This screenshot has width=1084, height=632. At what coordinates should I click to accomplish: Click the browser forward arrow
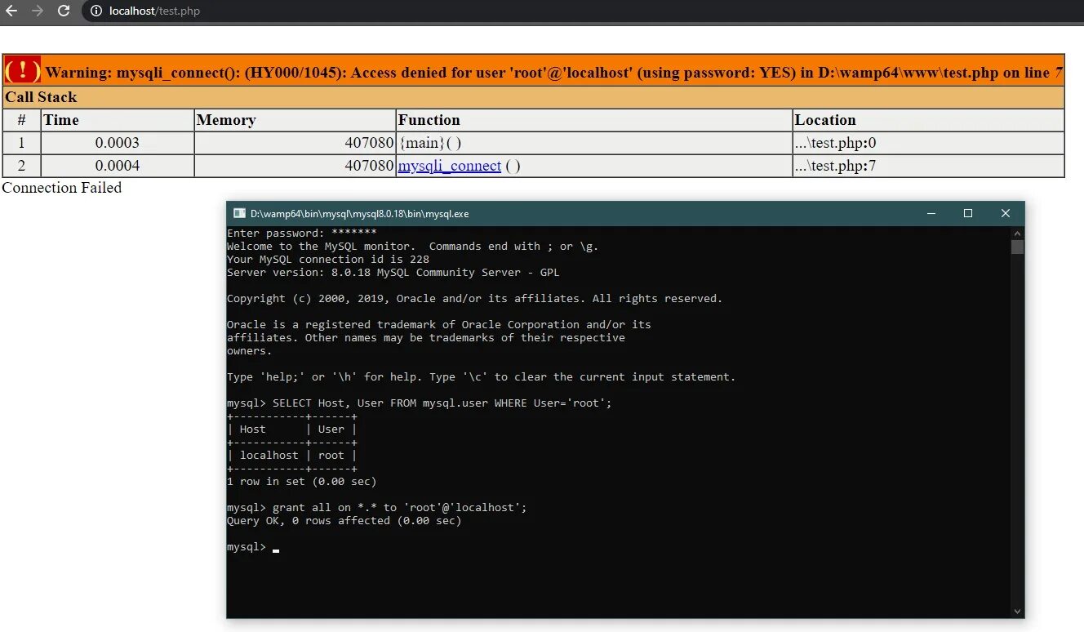[37, 11]
